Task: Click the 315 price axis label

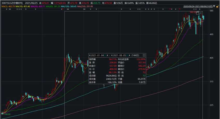Action: click(211, 82)
